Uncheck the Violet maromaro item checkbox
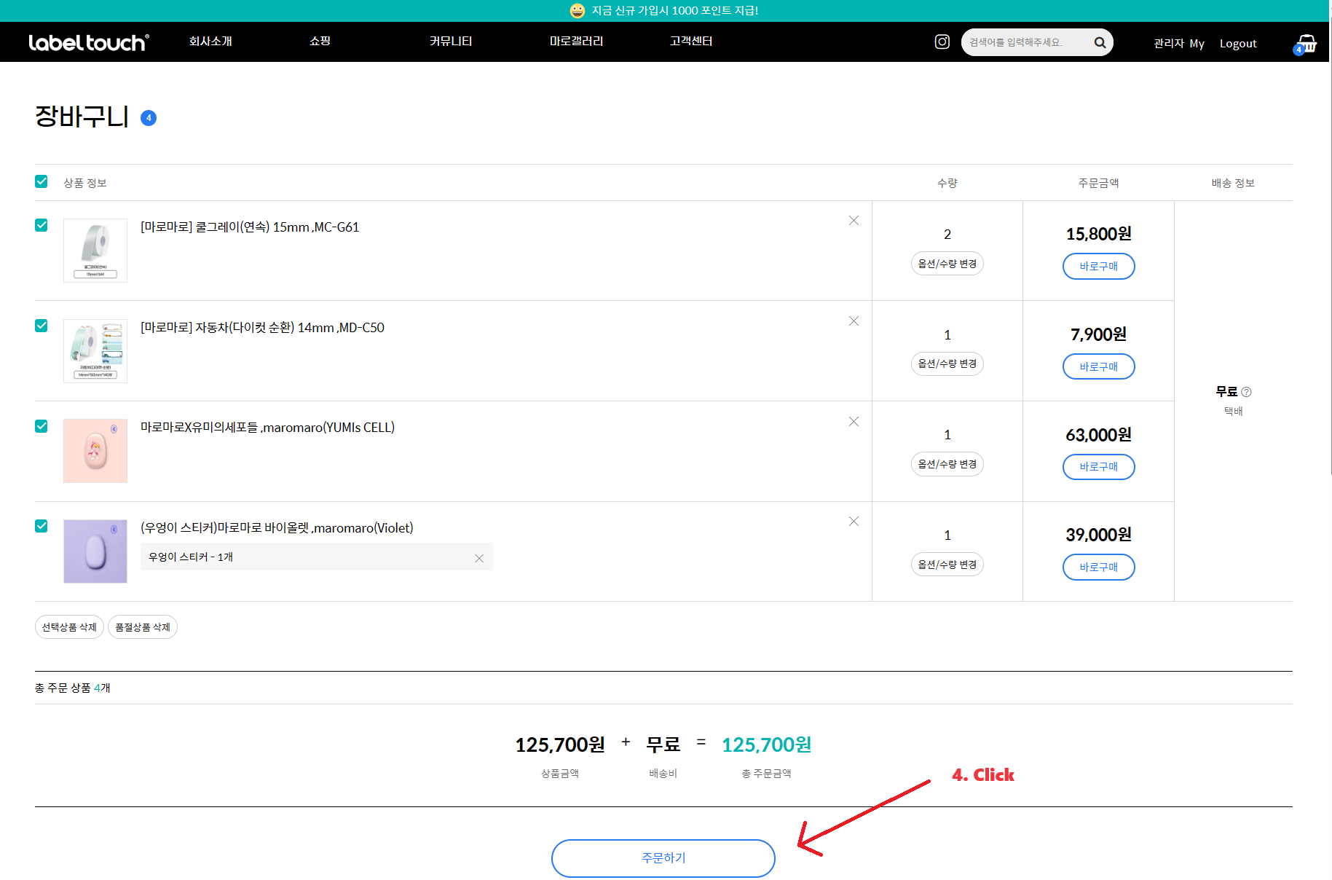Image resolution: width=1332 pixels, height=880 pixels. tap(42, 526)
